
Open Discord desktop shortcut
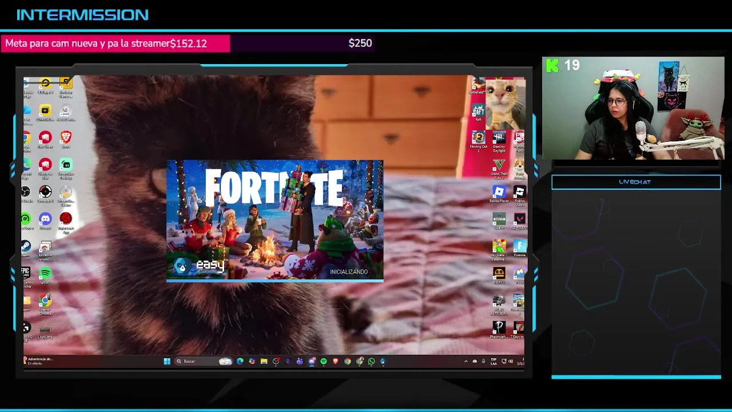(x=45, y=220)
